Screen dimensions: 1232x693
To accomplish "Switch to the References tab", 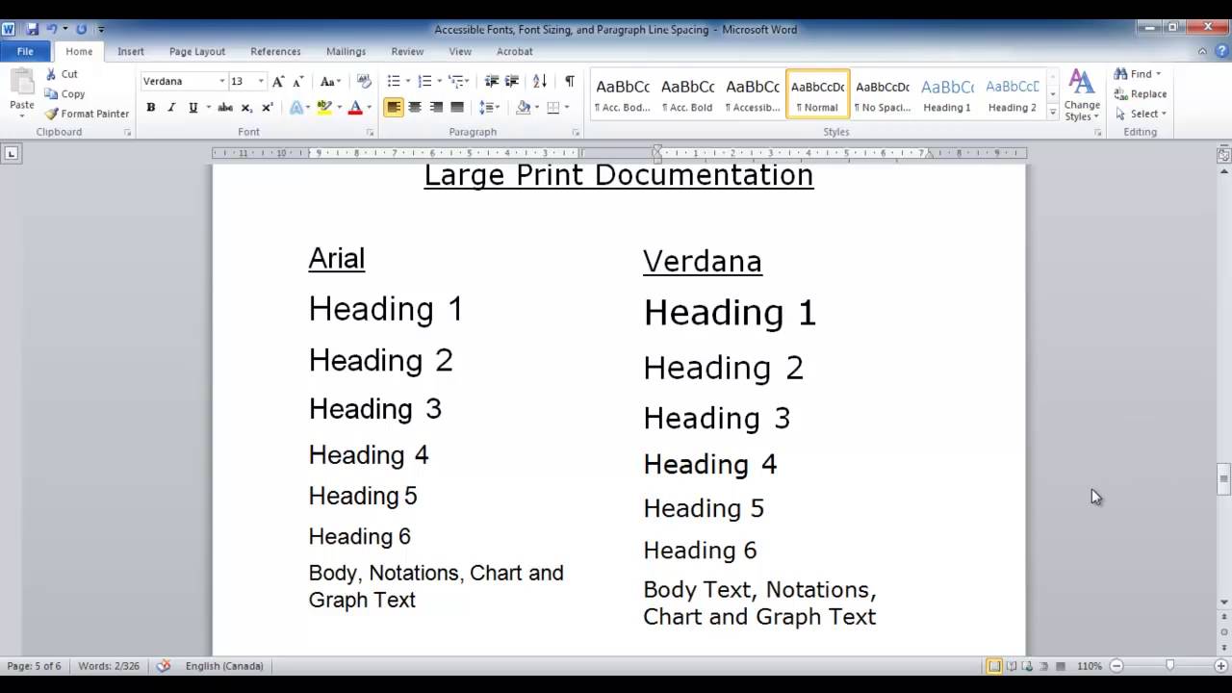I will pos(275,52).
